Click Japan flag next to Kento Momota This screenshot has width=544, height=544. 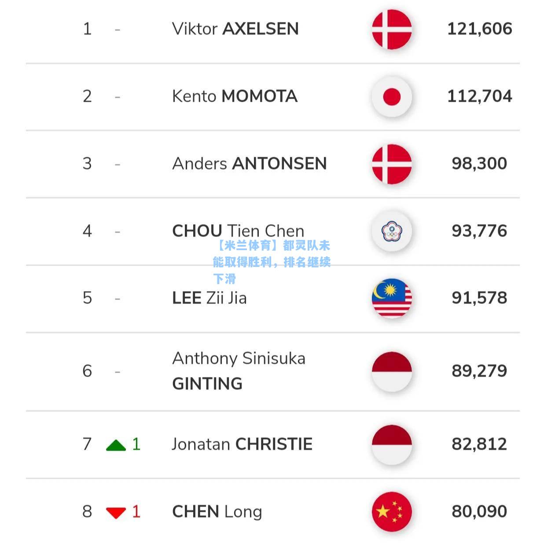click(x=391, y=96)
